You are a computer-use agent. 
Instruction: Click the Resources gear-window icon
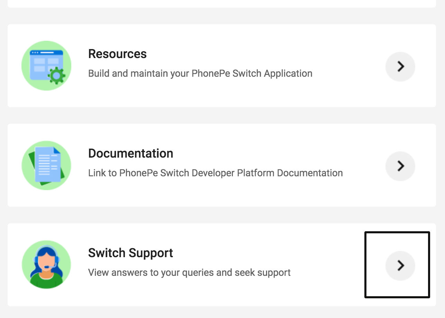46,66
